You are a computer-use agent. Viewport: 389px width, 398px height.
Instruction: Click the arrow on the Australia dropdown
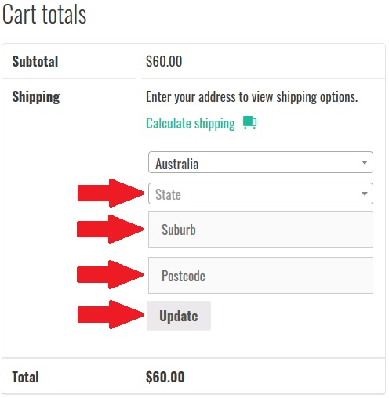pos(365,162)
